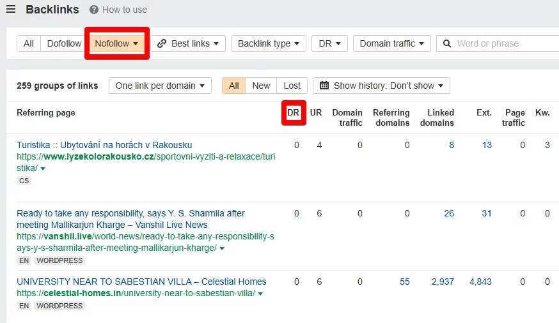The height and width of the screenshot is (323, 559).
Task: Open How to use link
Action: click(125, 10)
